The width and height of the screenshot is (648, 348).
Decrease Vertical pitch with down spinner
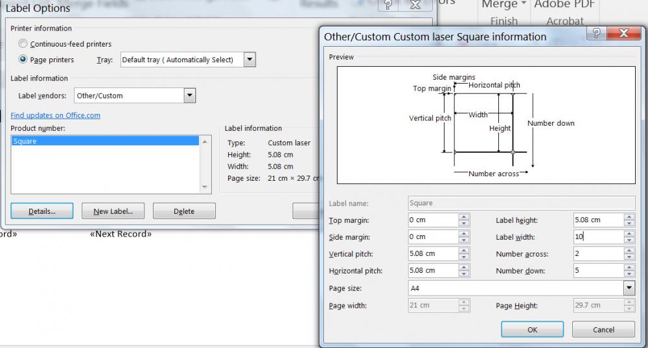click(x=464, y=257)
